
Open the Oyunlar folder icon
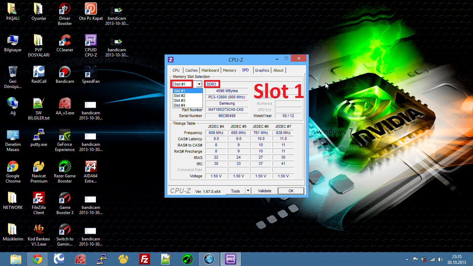(x=39, y=11)
